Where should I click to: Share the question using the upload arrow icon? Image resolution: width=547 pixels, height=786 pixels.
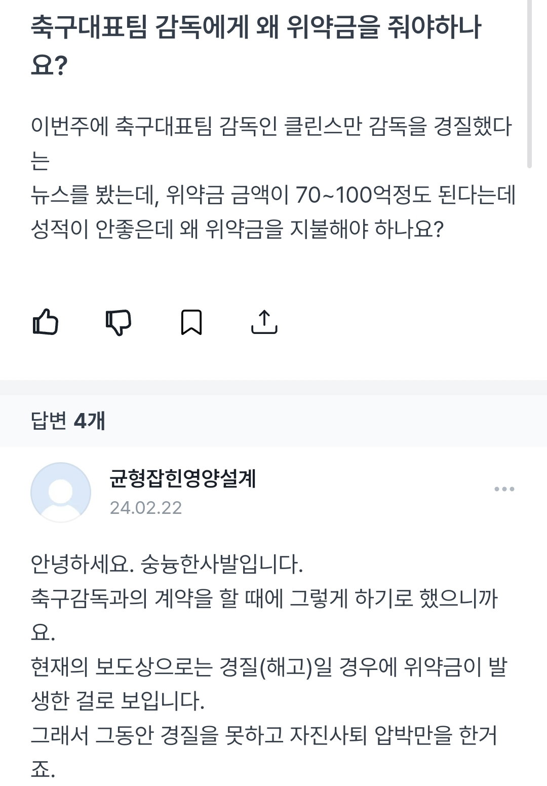[264, 322]
